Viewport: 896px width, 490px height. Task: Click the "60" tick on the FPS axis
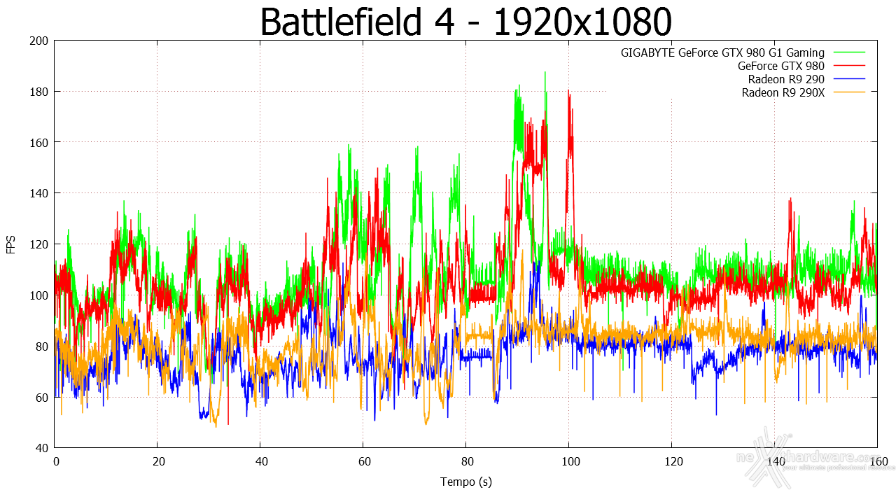pos(42,398)
